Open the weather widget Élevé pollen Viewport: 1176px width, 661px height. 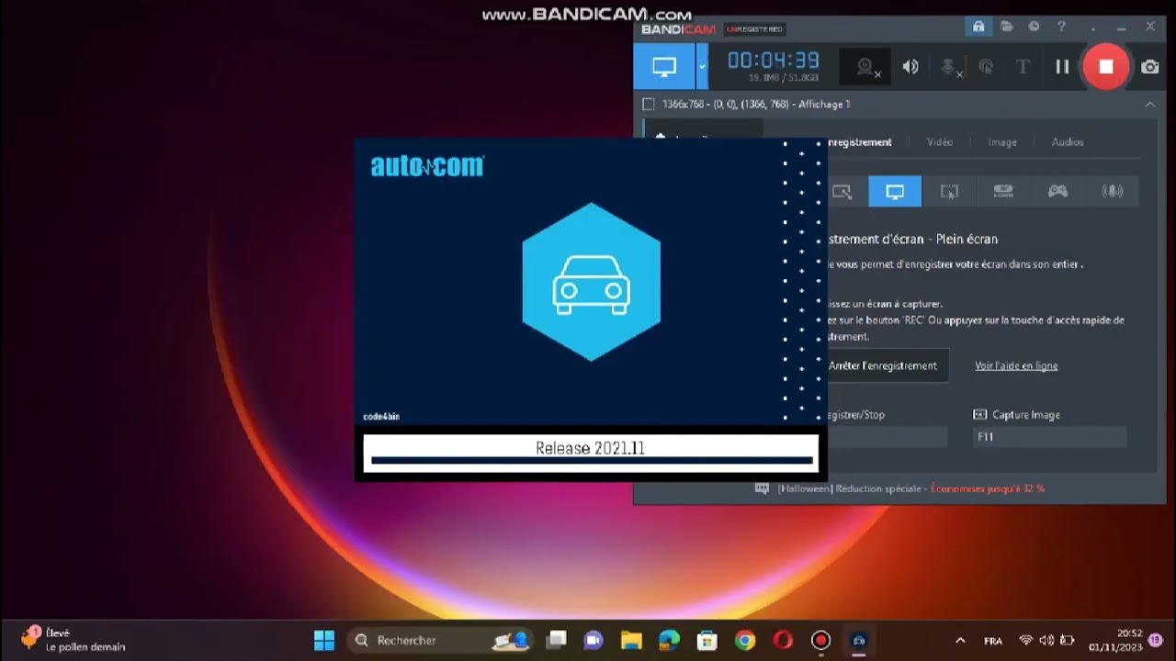tap(73, 640)
